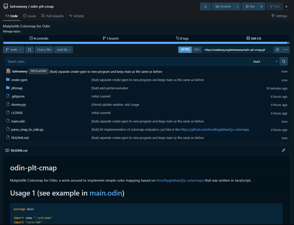Open stargazers count next to Star
This screenshot has width=294, height=225.
click(261, 6)
